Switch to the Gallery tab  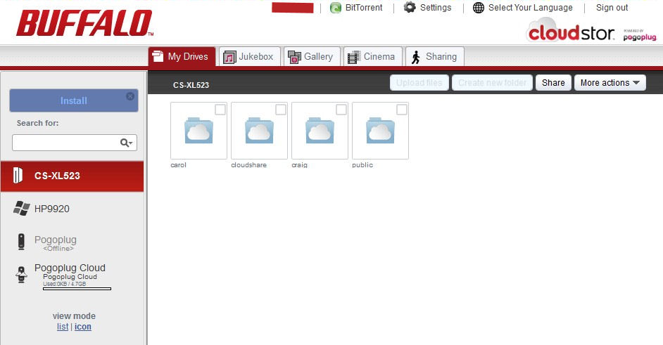click(x=312, y=57)
